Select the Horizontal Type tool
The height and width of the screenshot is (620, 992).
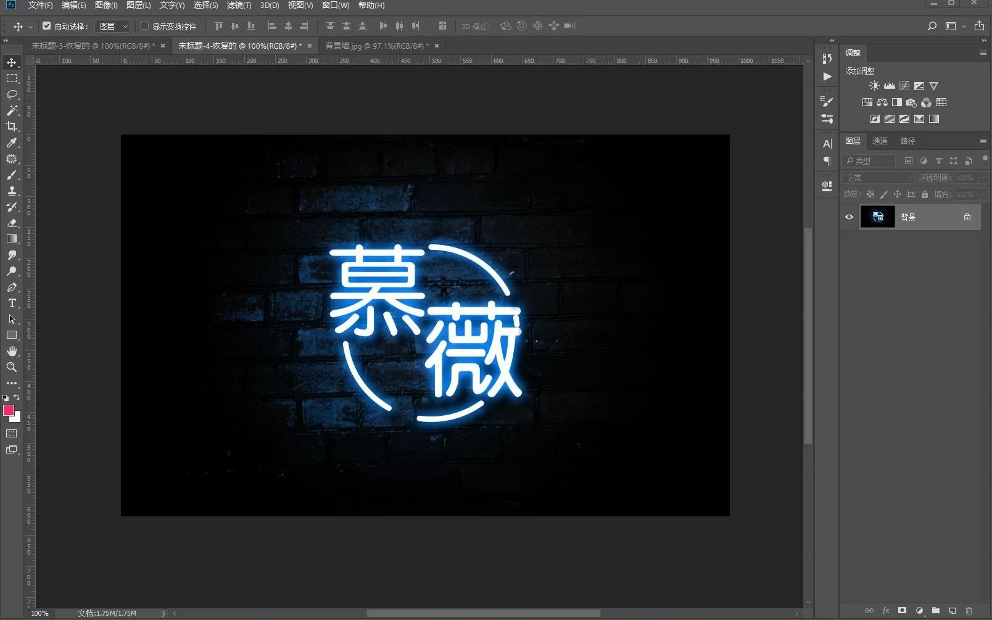pyautogui.click(x=12, y=303)
